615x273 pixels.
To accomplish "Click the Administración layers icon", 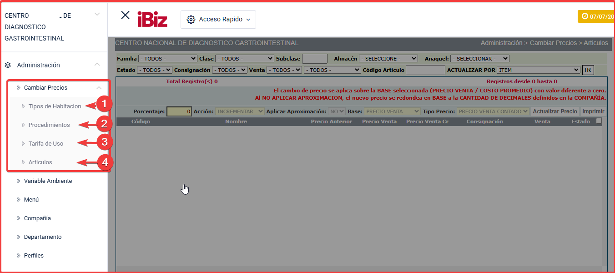I will pyautogui.click(x=8, y=65).
